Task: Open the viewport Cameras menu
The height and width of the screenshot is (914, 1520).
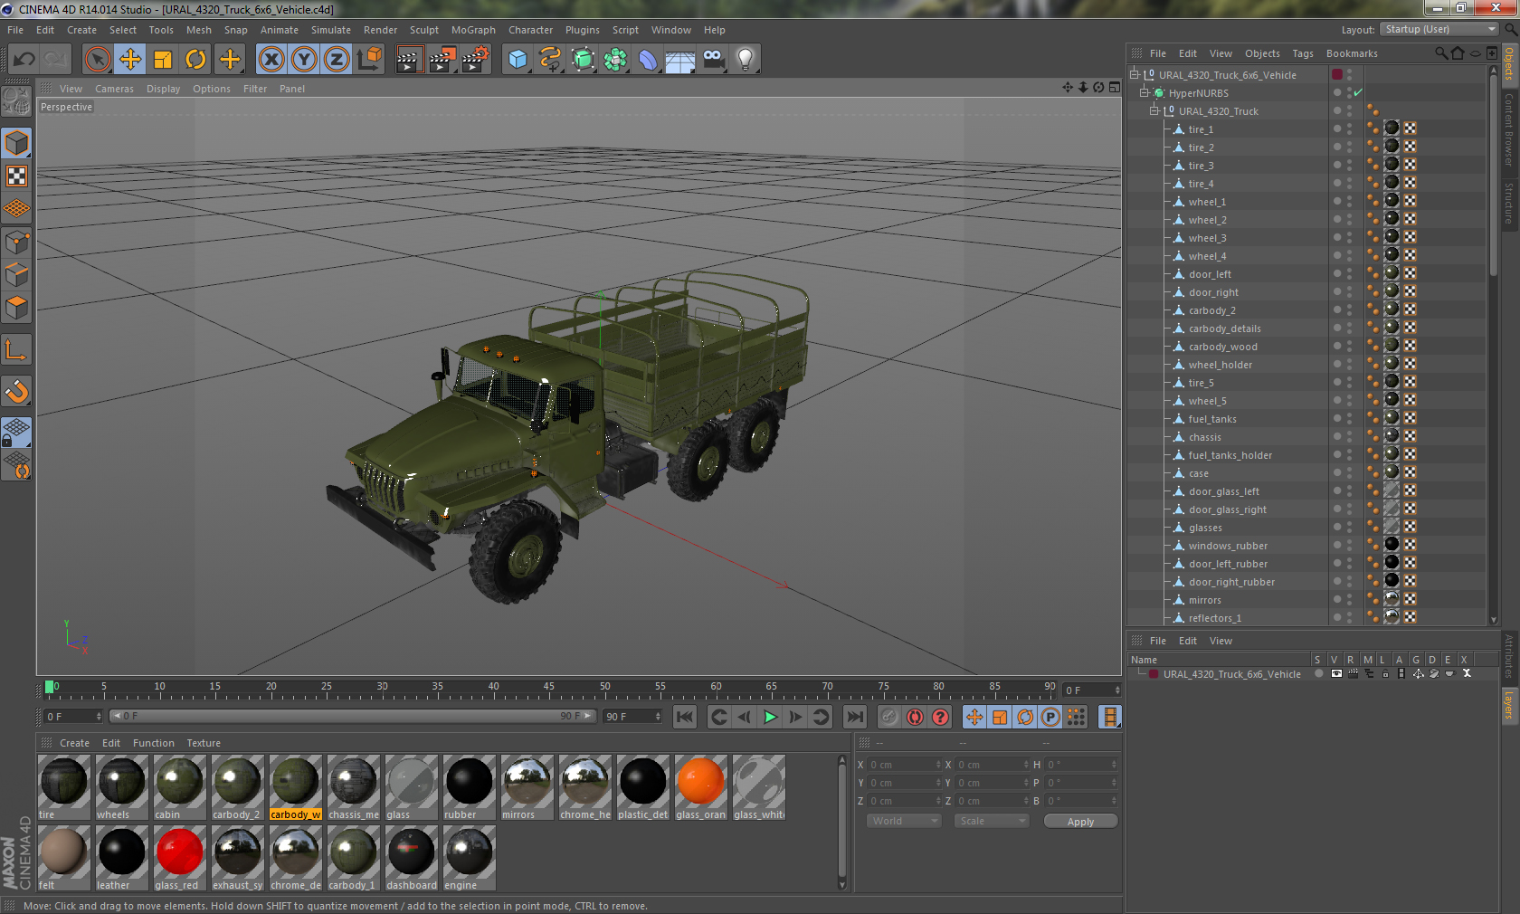Action: [x=114, y=89]
